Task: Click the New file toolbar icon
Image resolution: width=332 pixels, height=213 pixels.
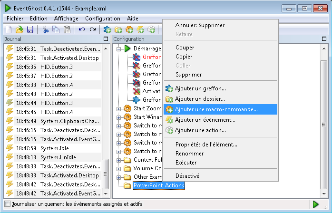Action: (x=9, y=29)
